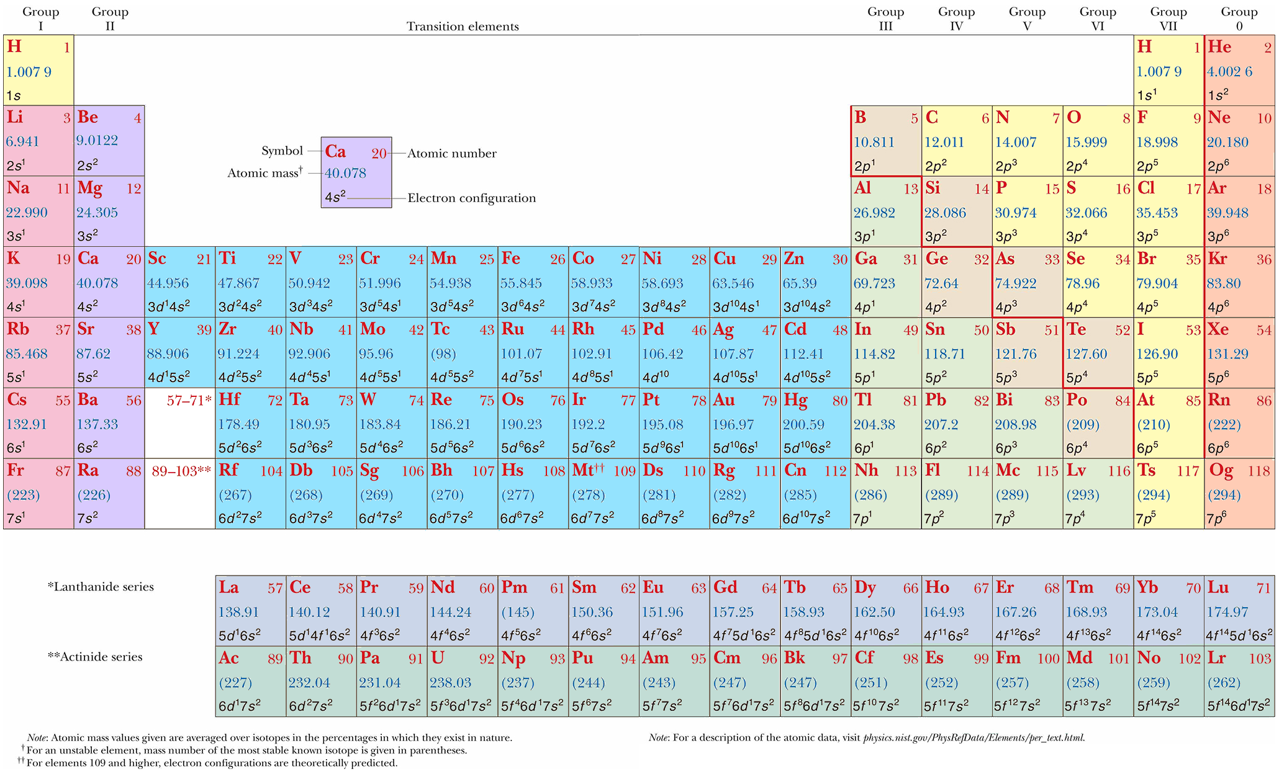Select the Cu copper cell
The image size is (1279, 774).
746,282
